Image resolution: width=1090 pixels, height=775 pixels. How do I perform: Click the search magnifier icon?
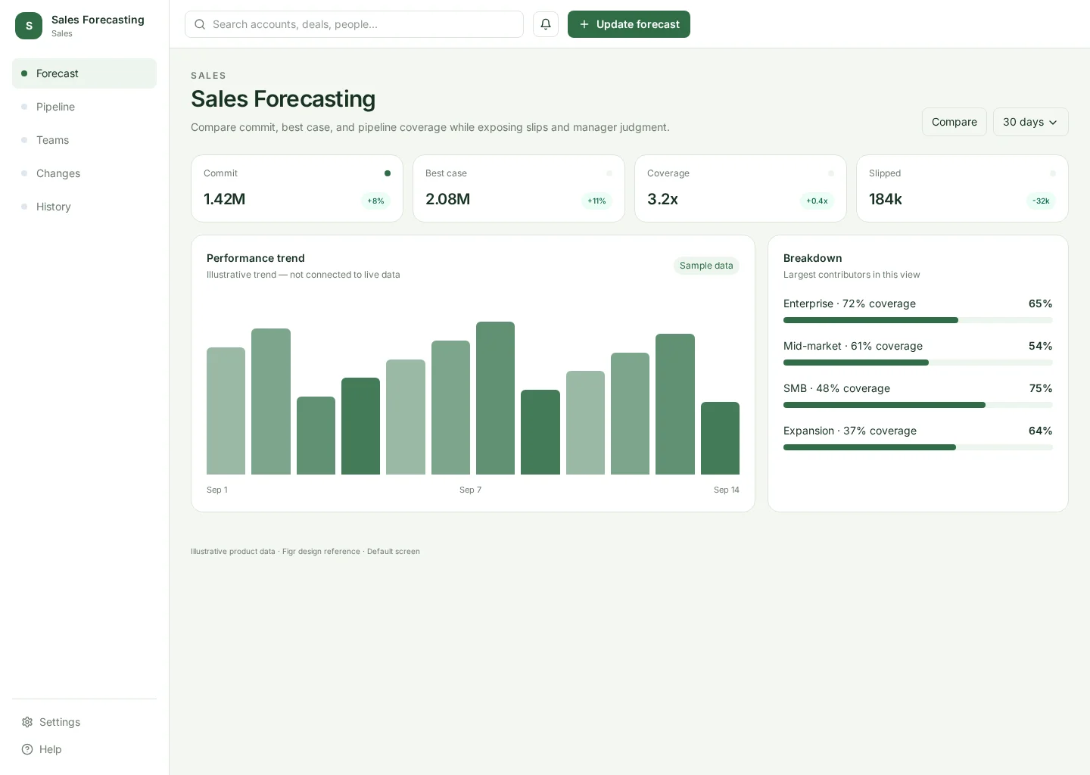(200, 24)
